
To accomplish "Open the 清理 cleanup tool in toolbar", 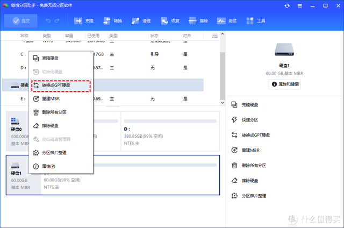I will [x=141, y=21].
